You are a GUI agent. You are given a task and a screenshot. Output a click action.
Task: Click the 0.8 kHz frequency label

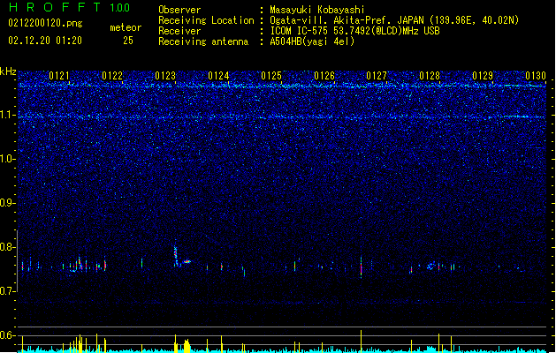pyautogui.click(x=7, y=247)
